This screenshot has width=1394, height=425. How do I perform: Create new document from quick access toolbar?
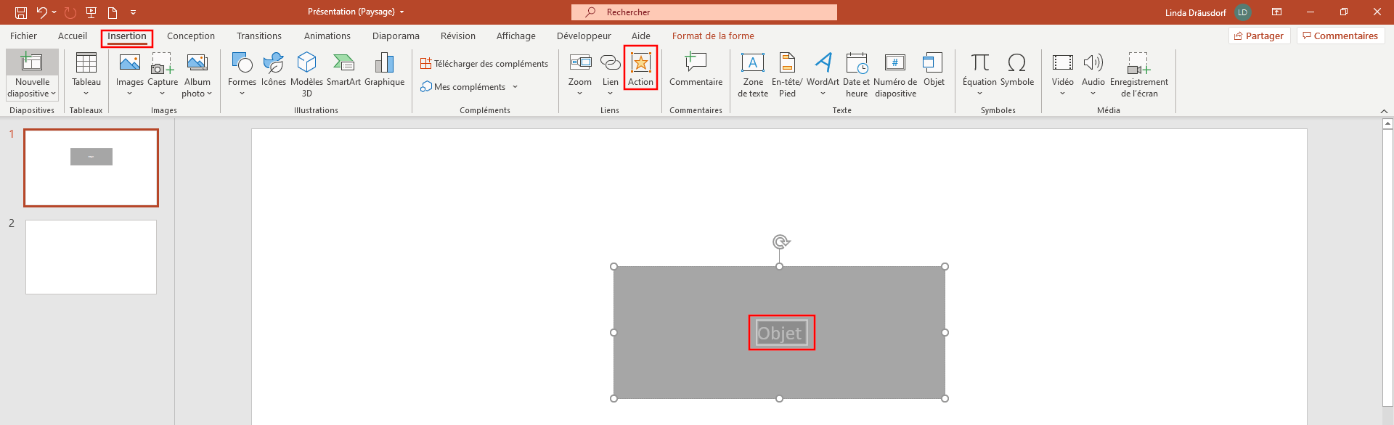coord(113,12)
